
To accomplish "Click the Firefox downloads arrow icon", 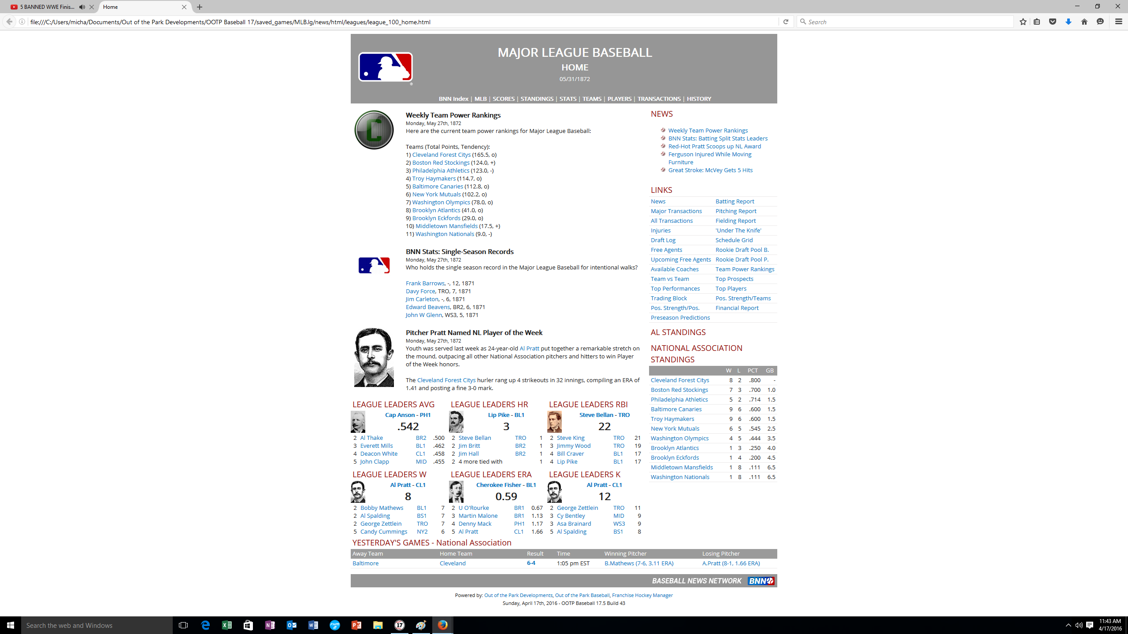I will point(1069,22).
